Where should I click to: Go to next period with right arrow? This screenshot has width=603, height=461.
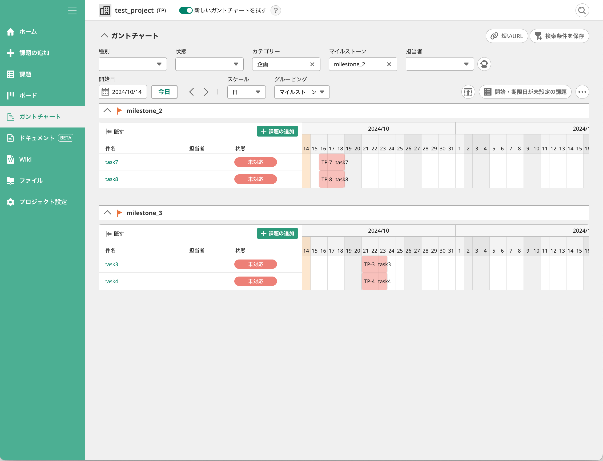[x=206, y=92]
